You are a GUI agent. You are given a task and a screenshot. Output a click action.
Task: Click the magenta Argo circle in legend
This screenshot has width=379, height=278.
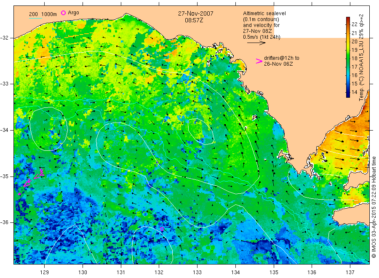63,13
